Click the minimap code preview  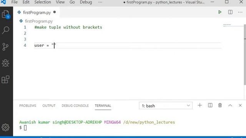227,25
